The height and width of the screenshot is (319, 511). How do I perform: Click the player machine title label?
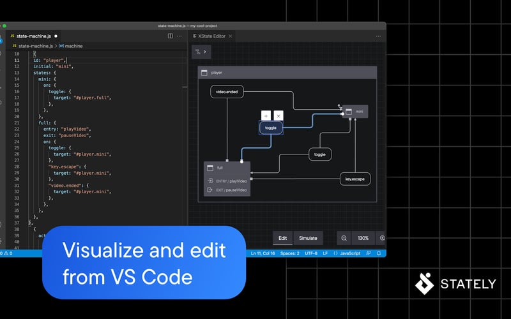[x=217, y=73]
